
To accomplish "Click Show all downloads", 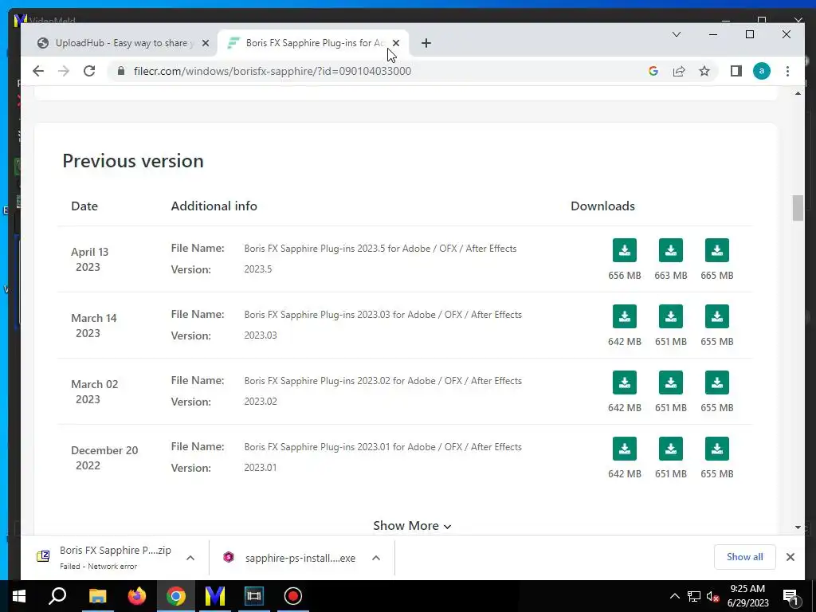I will click(x=745, y=557).
